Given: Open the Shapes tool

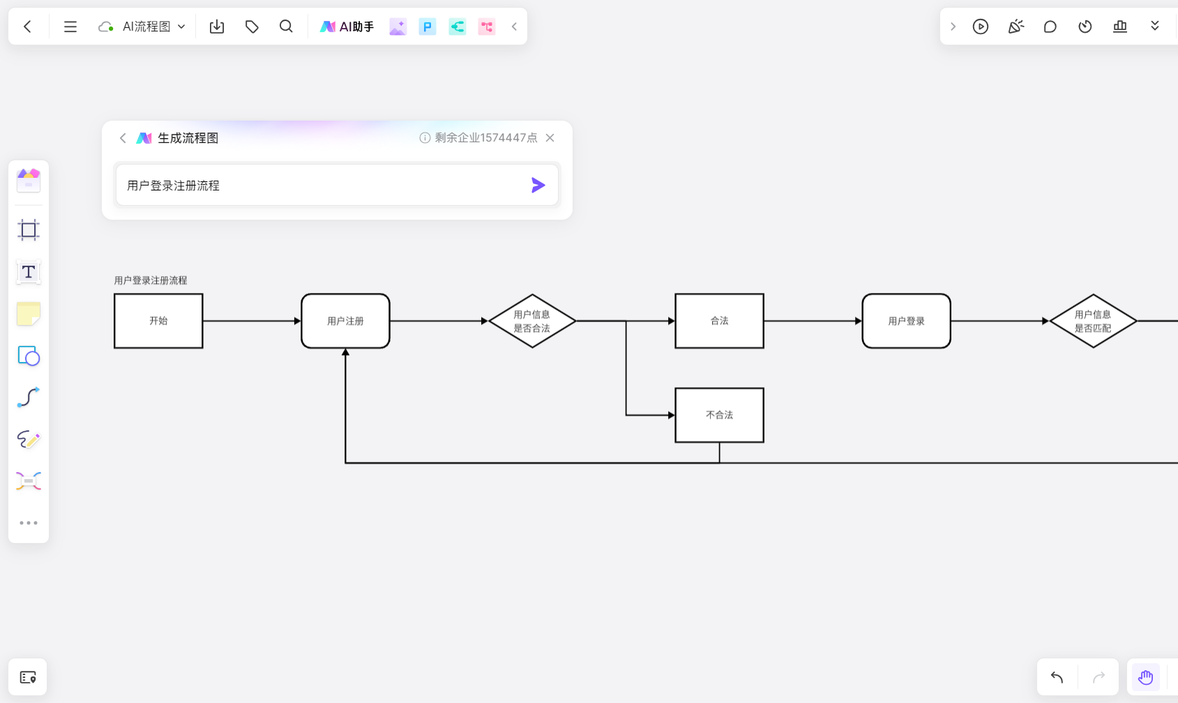Looking at the screenshot, I should tap(29, 356).
